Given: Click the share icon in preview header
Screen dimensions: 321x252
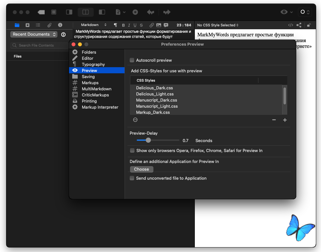Looking at the screenshot, I should click(299, 25).
